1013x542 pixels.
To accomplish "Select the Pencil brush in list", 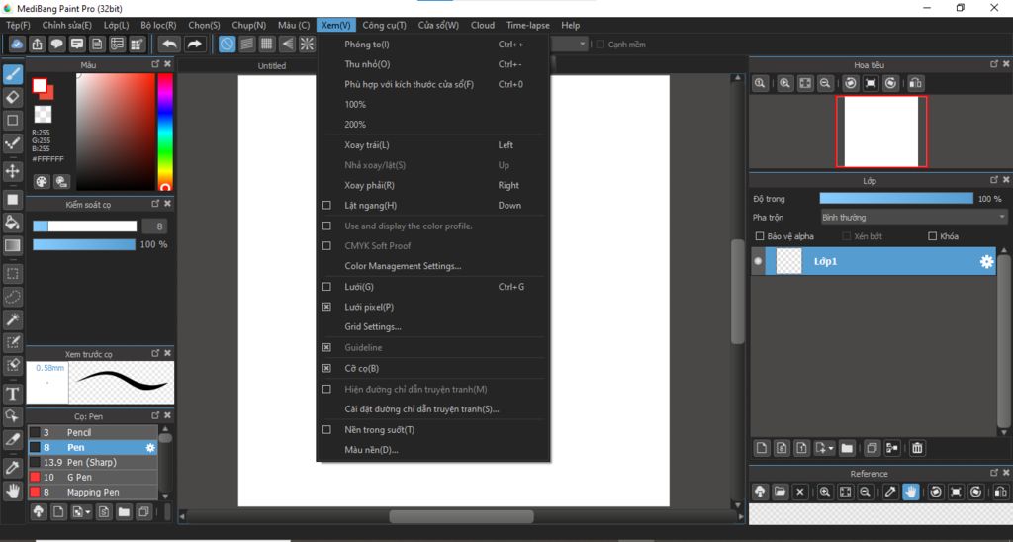I will click(x=92, y=432).
